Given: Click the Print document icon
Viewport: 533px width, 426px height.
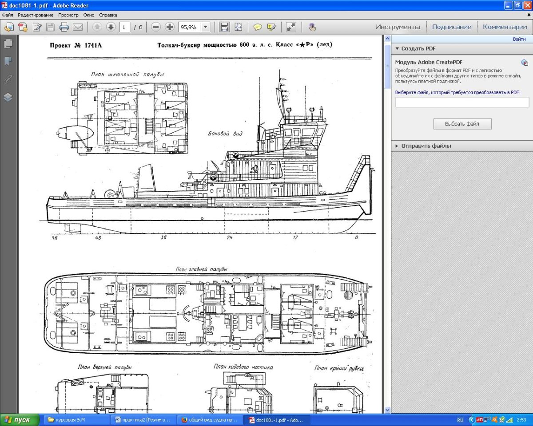Looking at the screenshot, I should coord(64,27).
